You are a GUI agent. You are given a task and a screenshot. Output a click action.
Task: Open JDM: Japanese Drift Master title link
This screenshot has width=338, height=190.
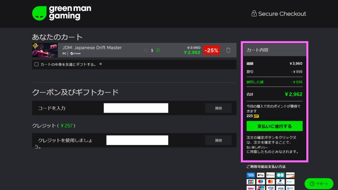92,47
